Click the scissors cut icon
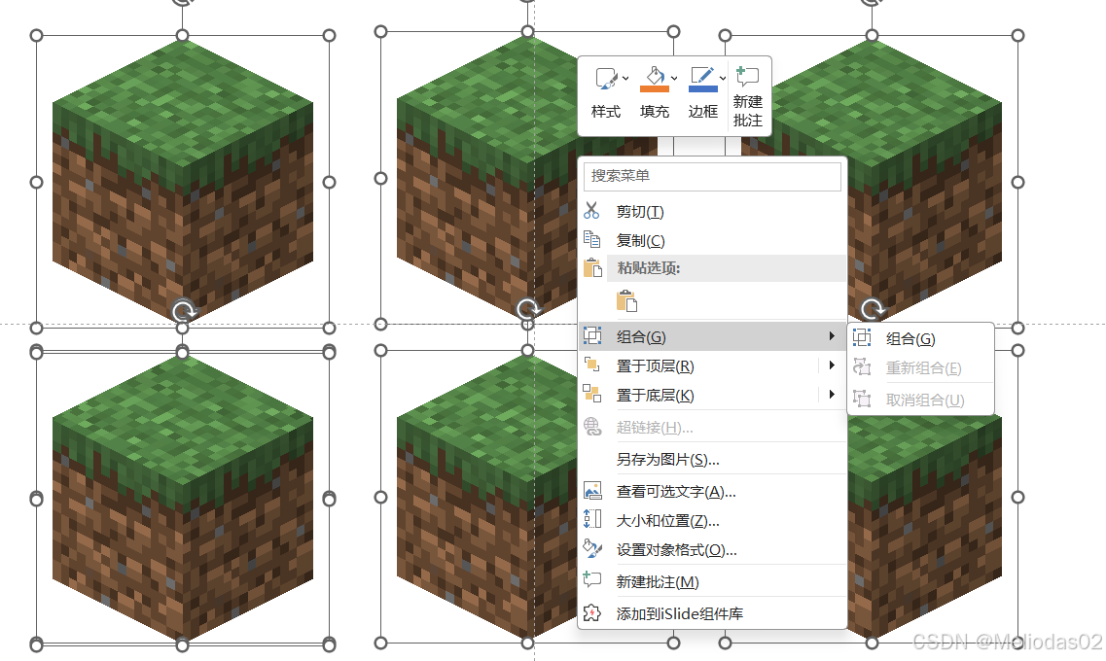Viewport: 1106px width, 661px height. point(591,211)
